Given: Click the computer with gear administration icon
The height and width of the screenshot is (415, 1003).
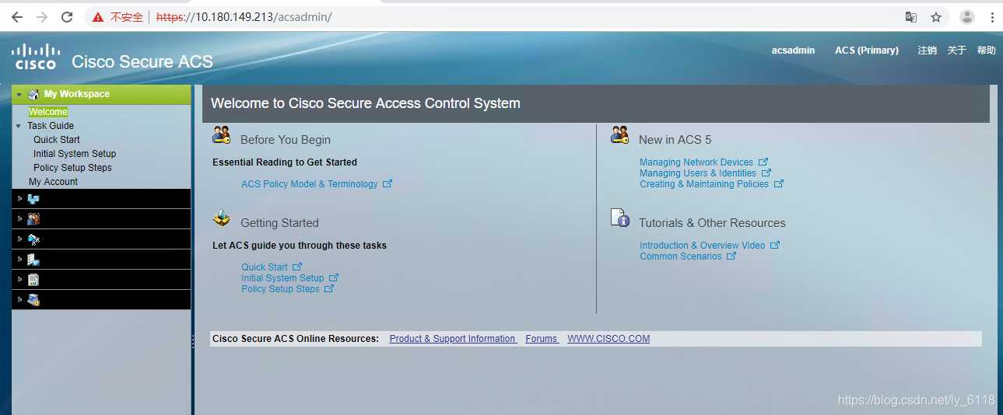Looking at the screenshot, I should (33, 300).
